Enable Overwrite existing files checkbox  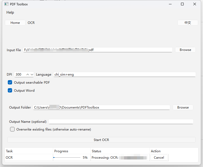click(12, 129)
